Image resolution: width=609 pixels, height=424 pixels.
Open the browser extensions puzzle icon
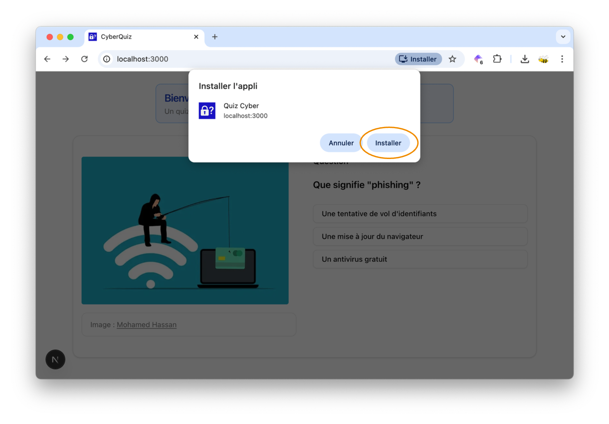497,59
